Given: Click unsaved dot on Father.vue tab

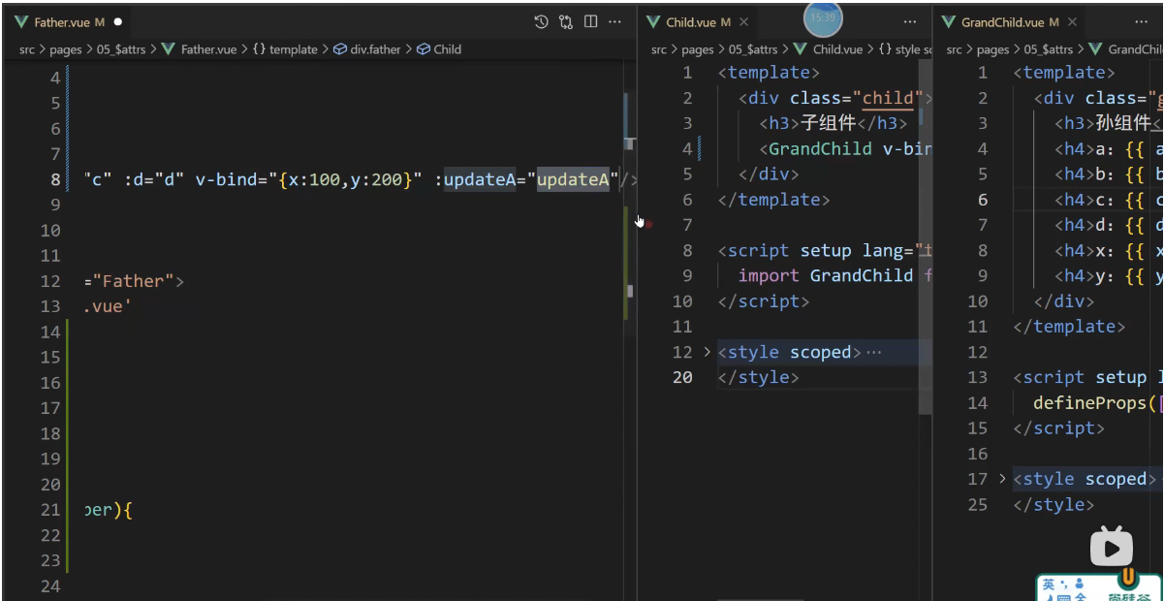Looking at the screenshot, I should [117, 21].
